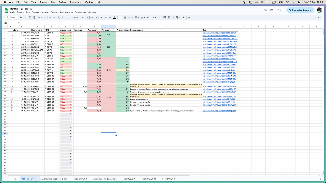Increase decimal places
This screenshot has width=326, height=183.
(63, 18)
